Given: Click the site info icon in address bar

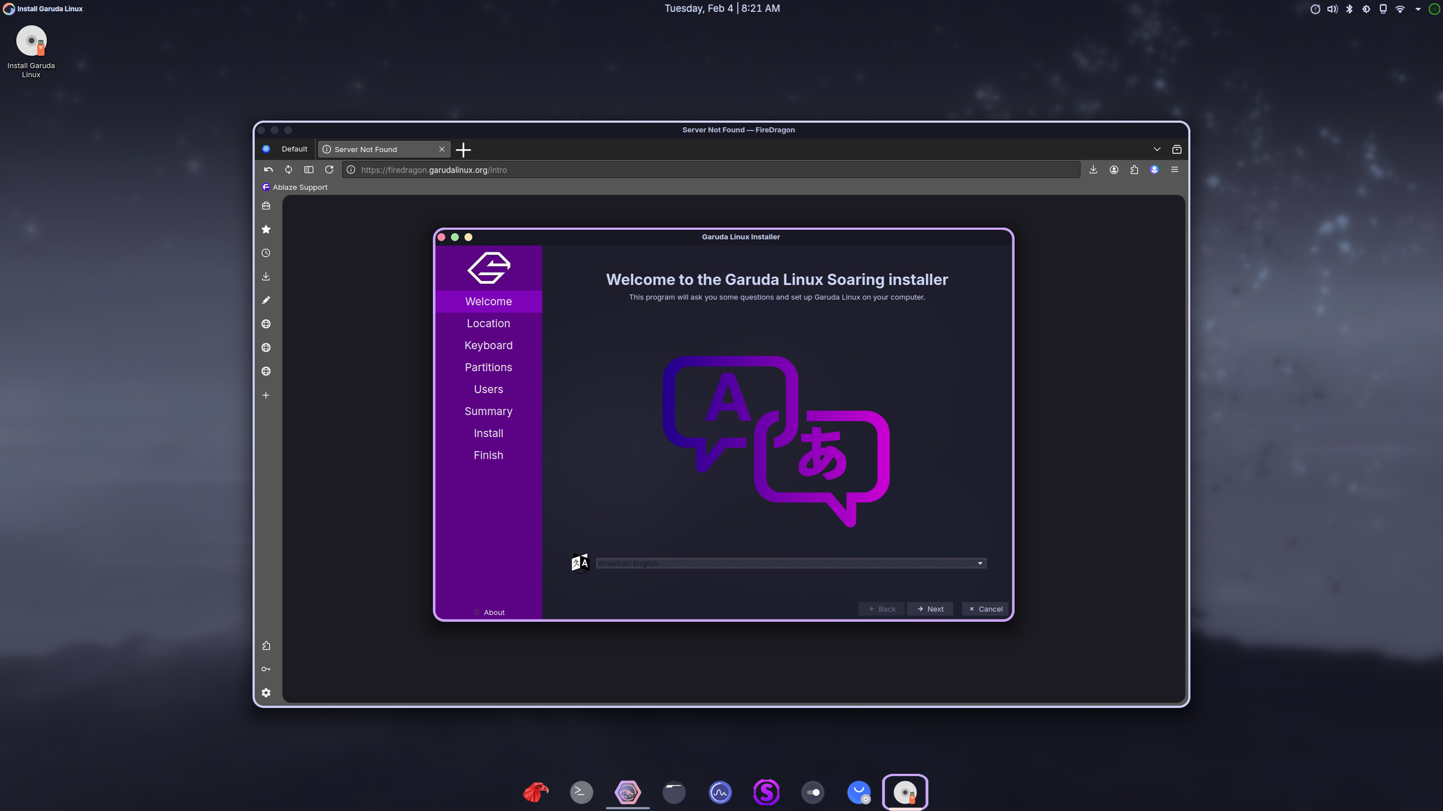Looking at the screenshot, I should pos(351,170).
